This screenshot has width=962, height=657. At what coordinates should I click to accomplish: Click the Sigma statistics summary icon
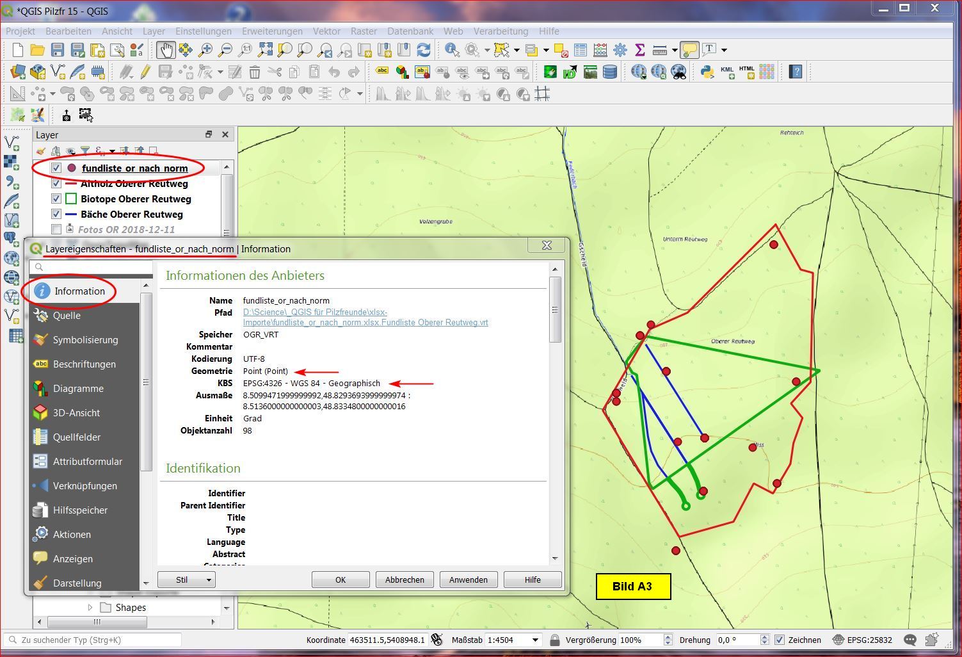(x=639, y=50)
